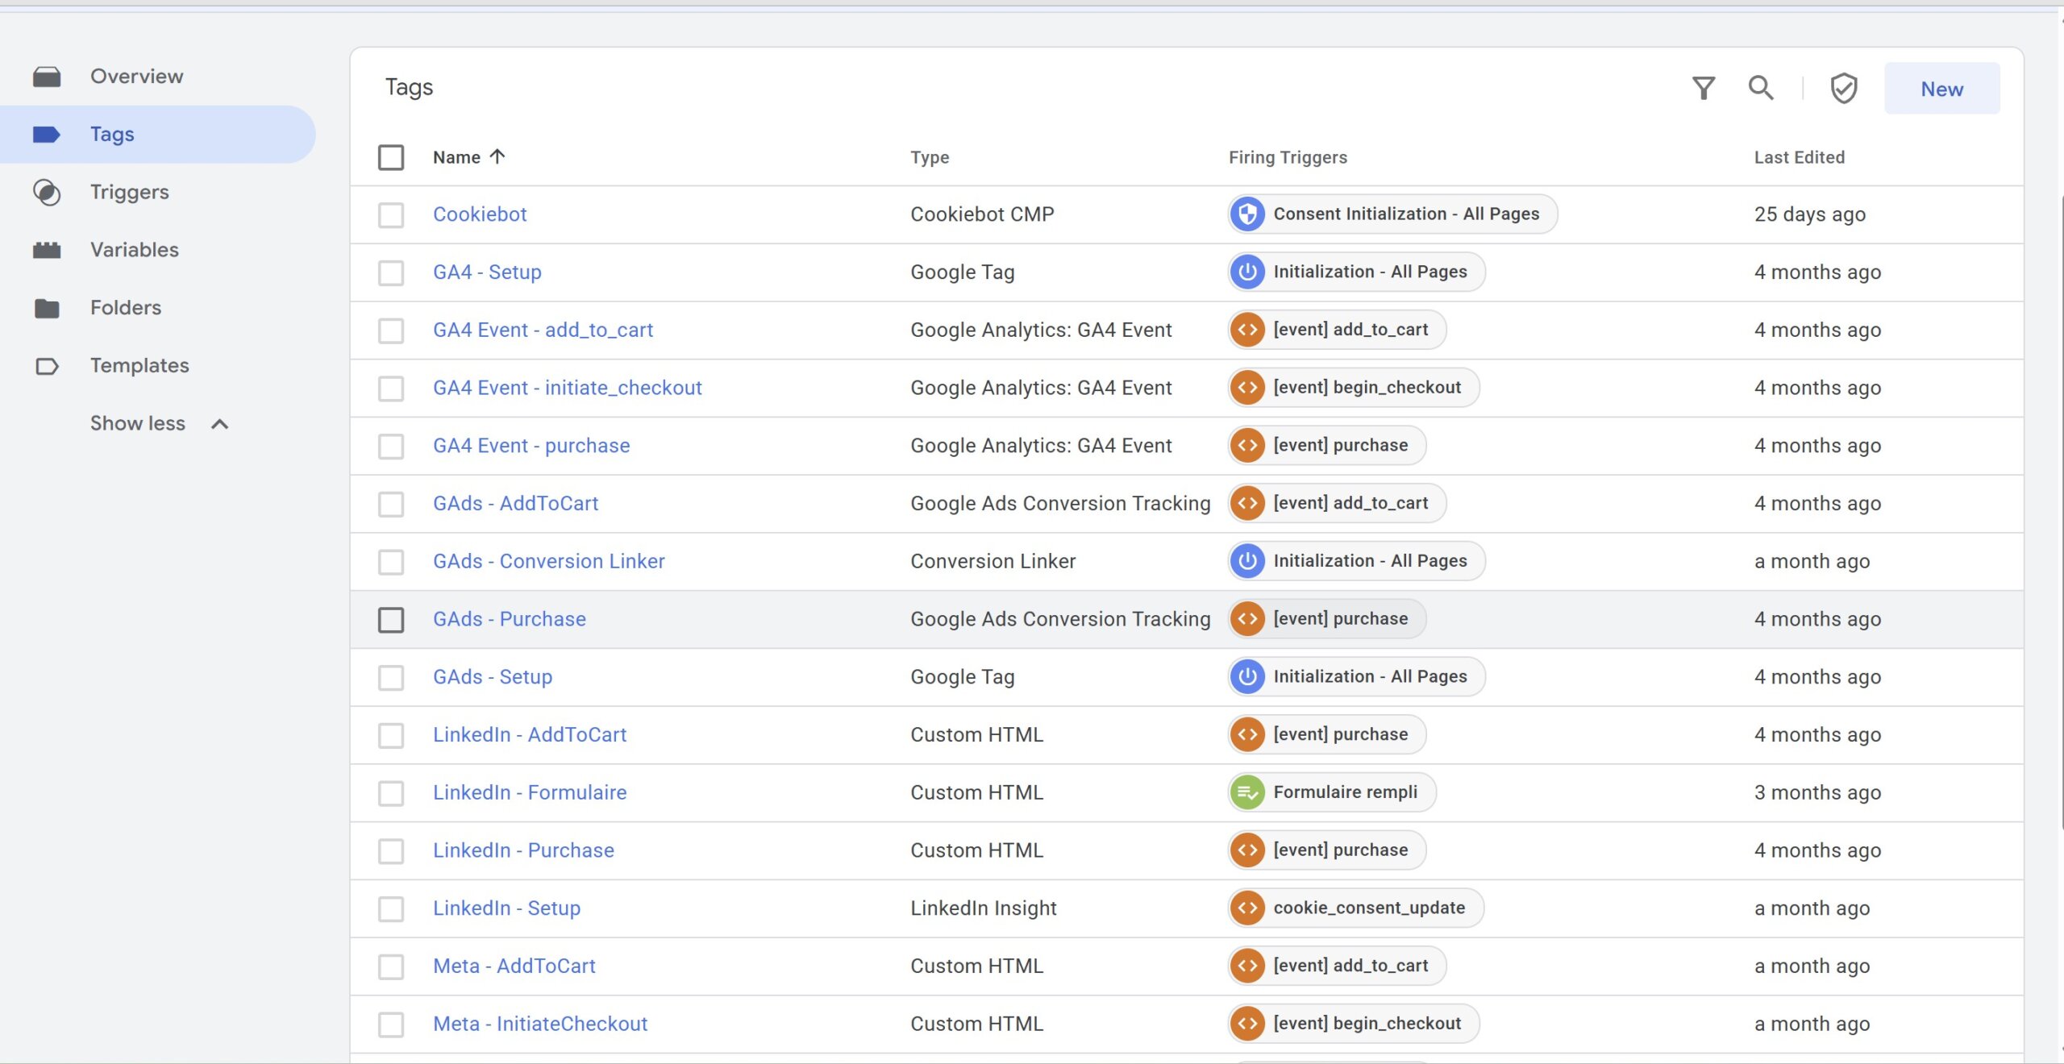2064x1064 pixels.
Task: Open the GAds - Conversion Linker tag
Action: [x=549, y=561]
